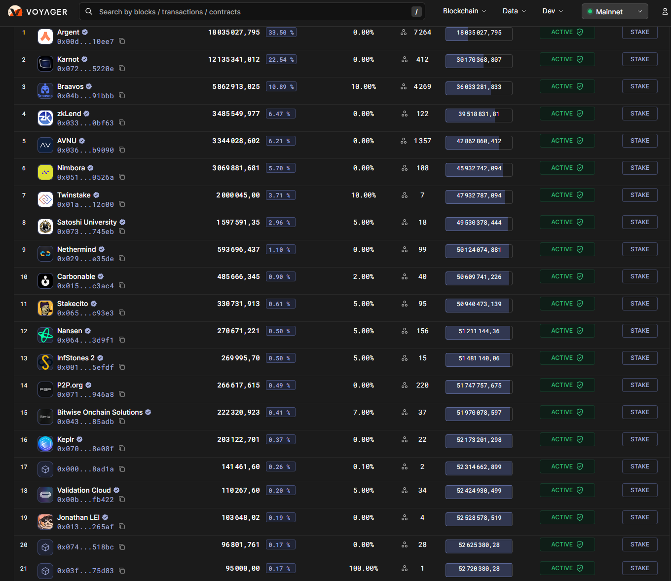Copy Carbonable address 0x015...c3ac4
The width and height of the screenshot is (671, 581).
(122, 286)
